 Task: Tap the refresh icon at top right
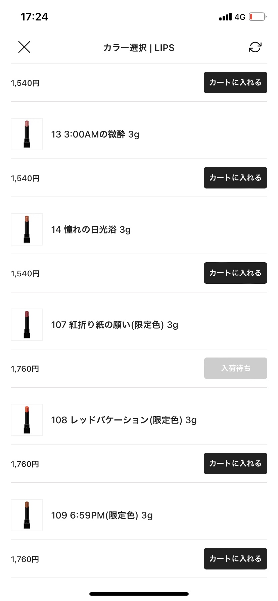[x=255, y=47]
